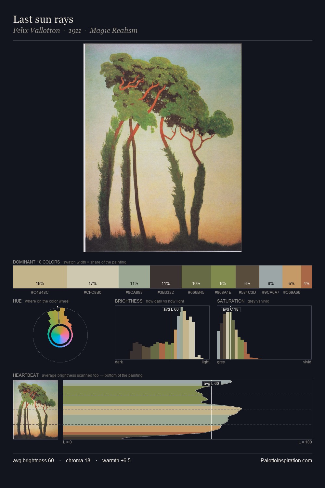Click the hex label #9CA893
The height and width of the screenshot is (488, 325).
pyautogui.click(x=134, y=292)
